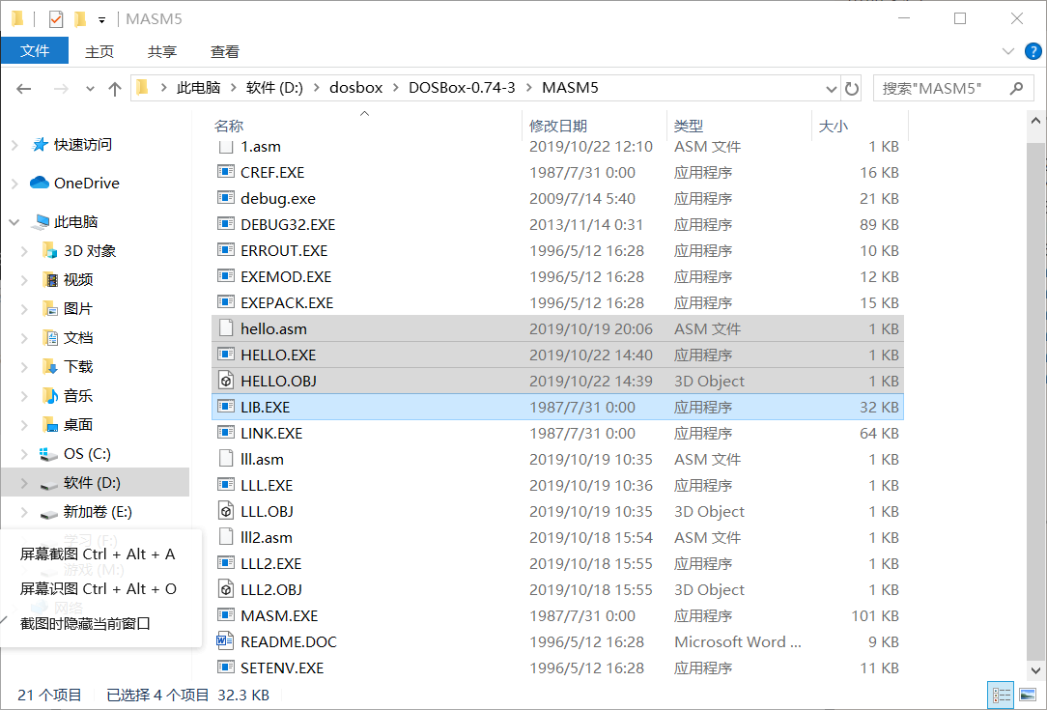Choose 屏幕识图 Ctrl+Alt+O menu entry
1047x710 pixels.
click(x=100, y=588)
